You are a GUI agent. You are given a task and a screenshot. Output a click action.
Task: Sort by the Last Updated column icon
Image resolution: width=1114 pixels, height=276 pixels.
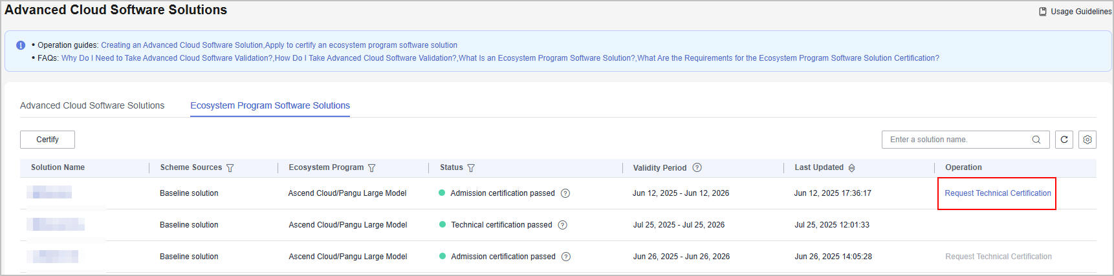coord(851,168)
